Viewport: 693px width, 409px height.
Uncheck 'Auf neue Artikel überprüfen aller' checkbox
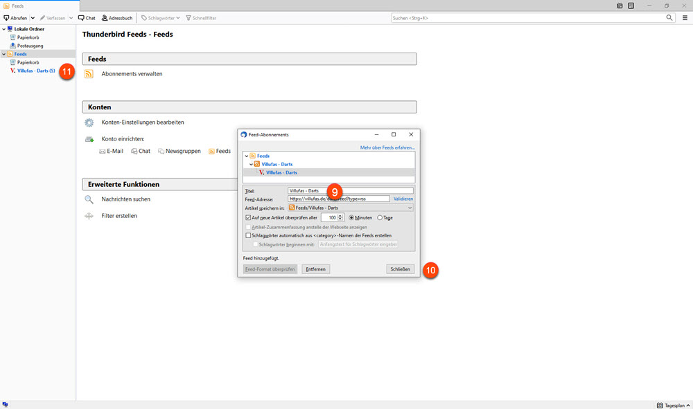[x=249, y=217]
